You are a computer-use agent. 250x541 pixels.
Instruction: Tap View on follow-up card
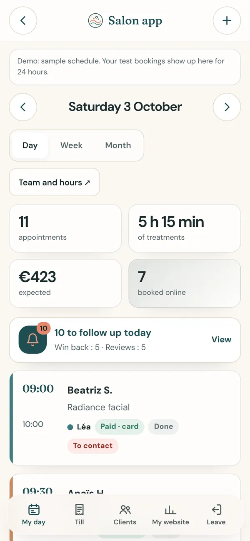tap(221, 340)
